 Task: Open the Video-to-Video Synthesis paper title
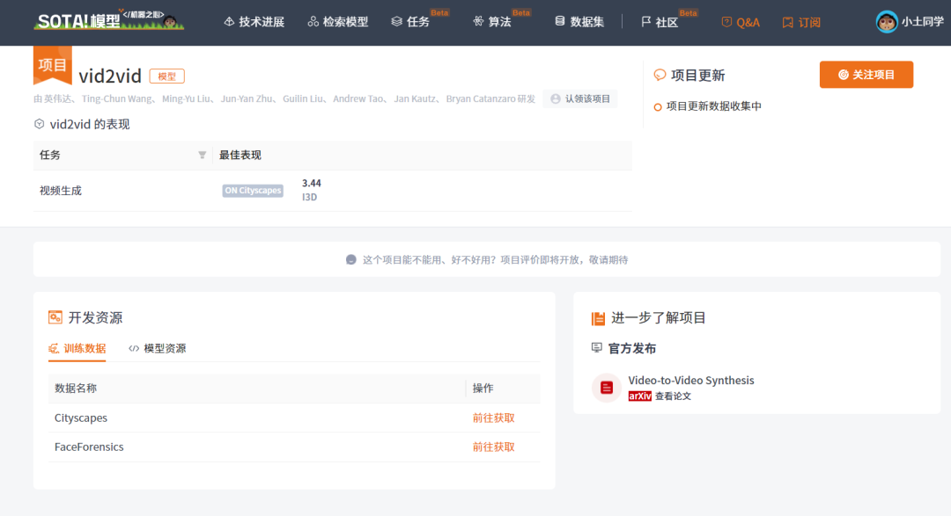pos(691,381)
